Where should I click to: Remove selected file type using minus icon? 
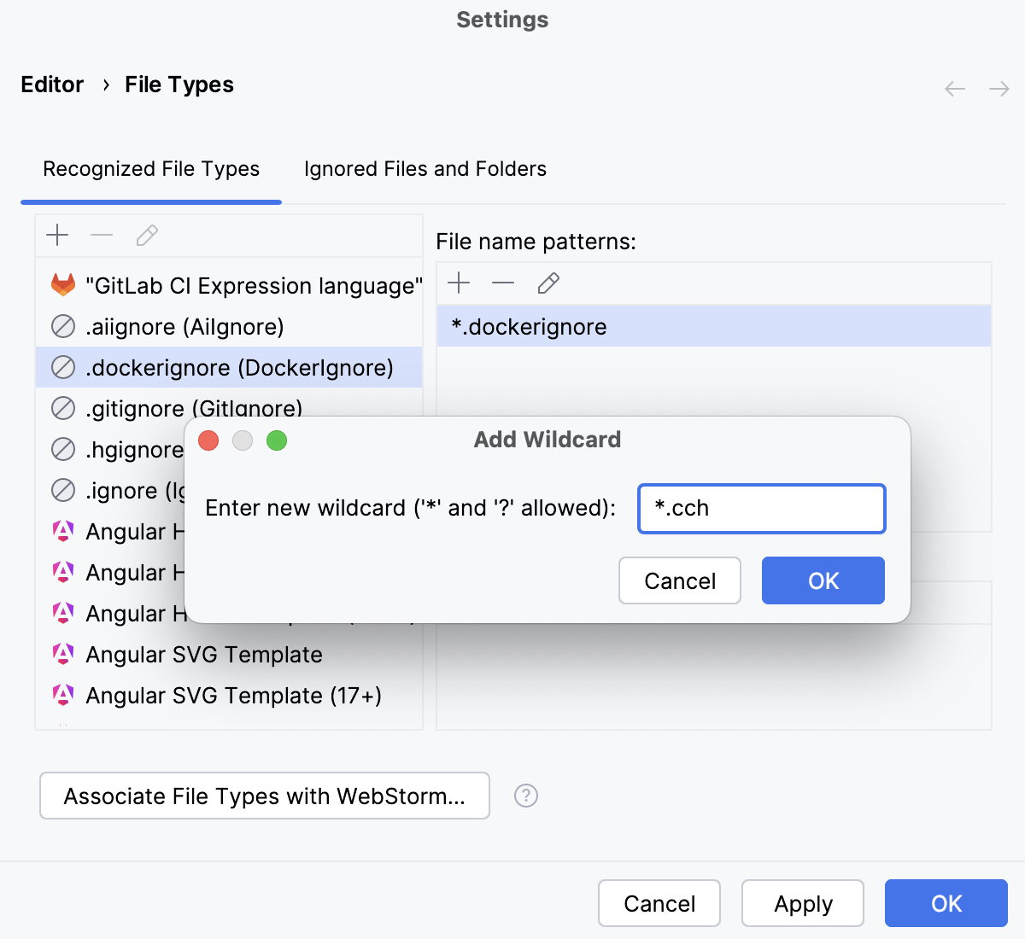(102, 236)
